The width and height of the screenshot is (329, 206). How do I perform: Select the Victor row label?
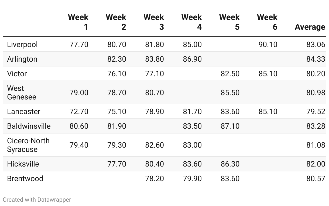(x=17, y=74)
